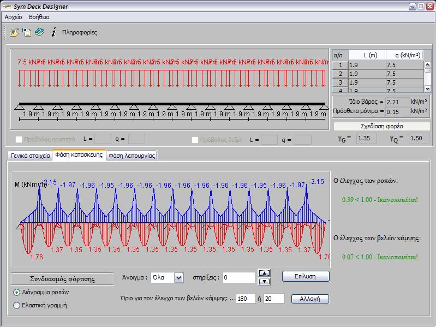
Task: Switch to the Φάση λειτουργίας tab
Action: click(132, 156)
